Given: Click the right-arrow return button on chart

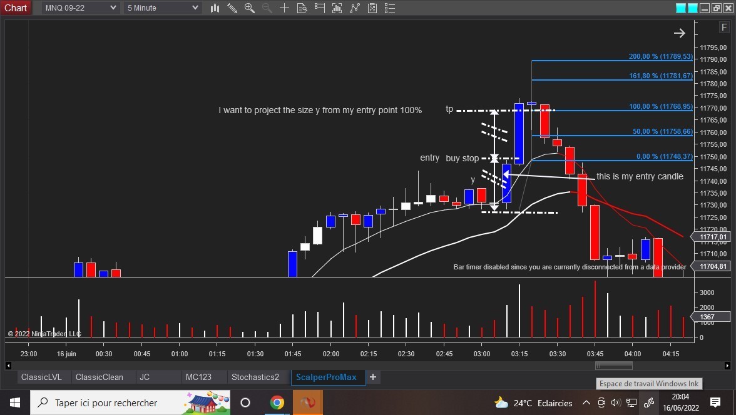Looking at the screenshot, I should pos(679,33).
